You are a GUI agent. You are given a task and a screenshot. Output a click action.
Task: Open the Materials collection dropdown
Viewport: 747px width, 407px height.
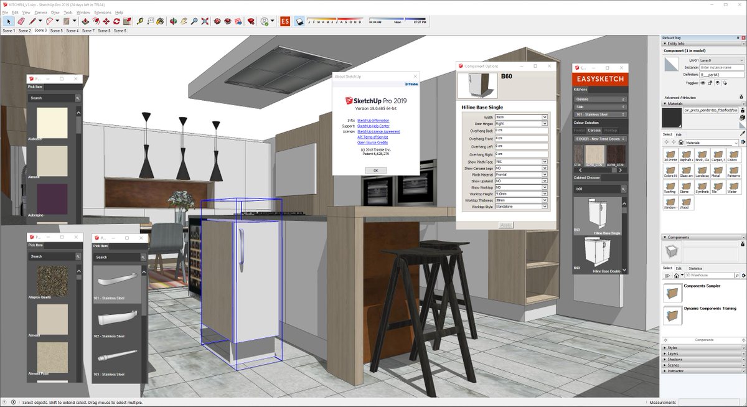712,143
